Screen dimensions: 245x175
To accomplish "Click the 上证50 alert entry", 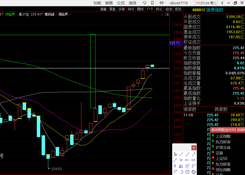I will coord(221,159).
